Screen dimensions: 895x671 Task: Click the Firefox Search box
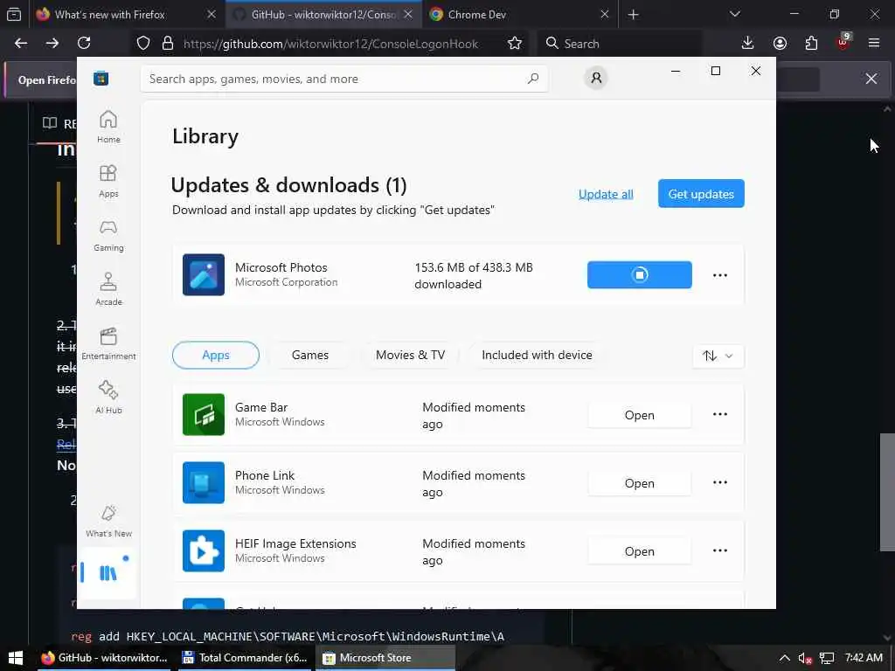[621, 44]
